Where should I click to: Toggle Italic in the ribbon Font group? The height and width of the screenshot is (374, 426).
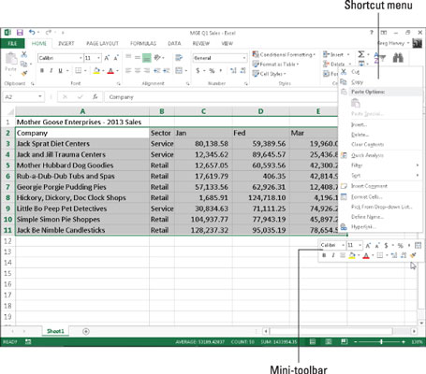point(51,71)
